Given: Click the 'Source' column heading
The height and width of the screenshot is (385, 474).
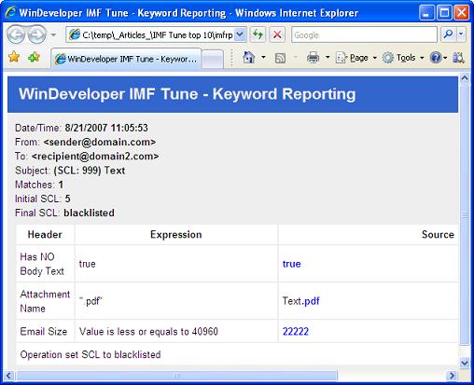Looking at the screenshot, I should click(x=438, y=235).
